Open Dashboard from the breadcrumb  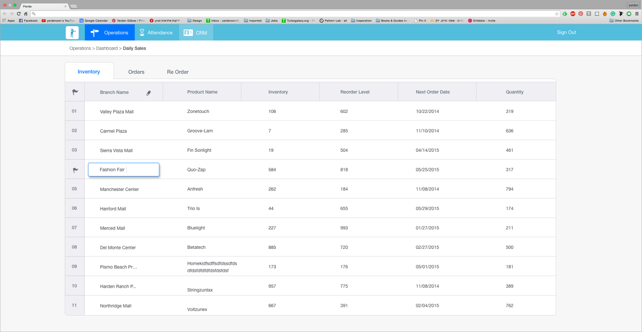107,48
